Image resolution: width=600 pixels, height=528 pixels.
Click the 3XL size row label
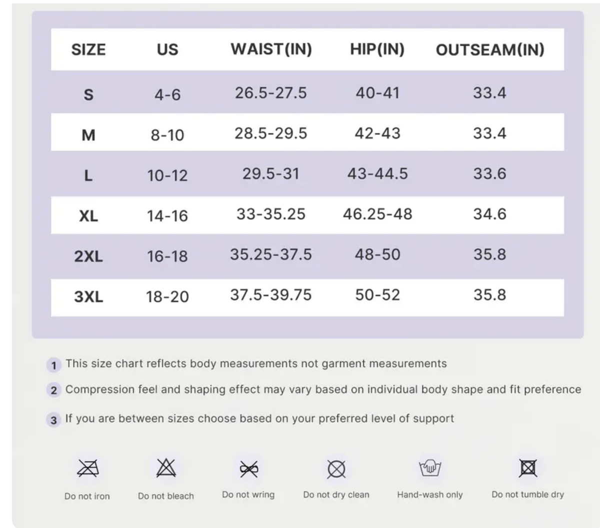click(88, 297)
